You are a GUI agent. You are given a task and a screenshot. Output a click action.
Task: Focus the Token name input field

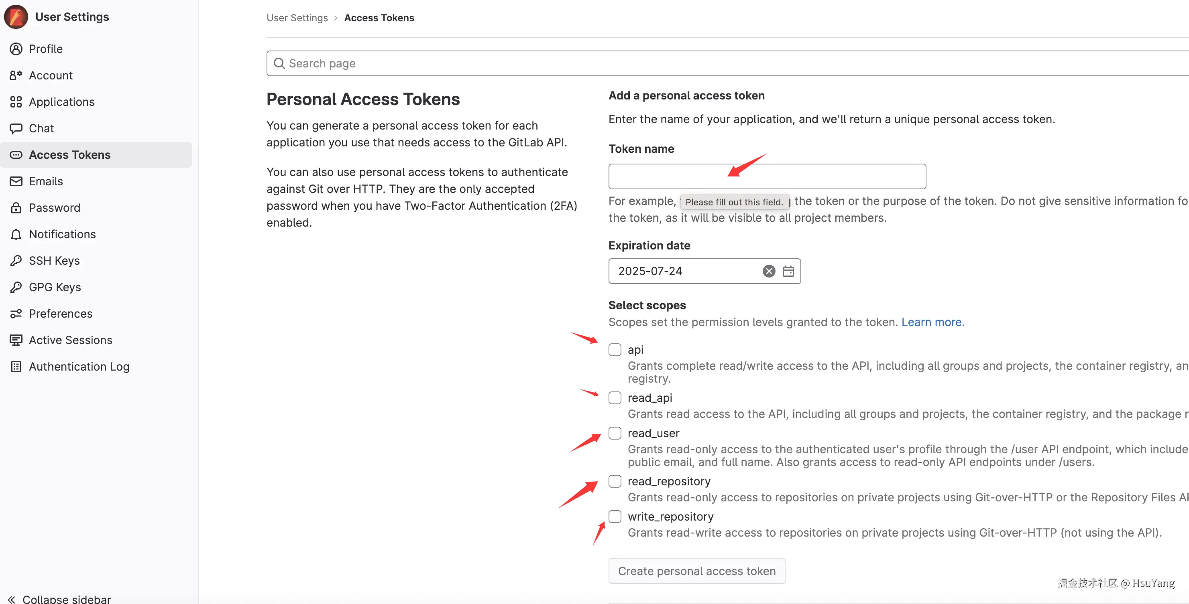pos(767,176)
